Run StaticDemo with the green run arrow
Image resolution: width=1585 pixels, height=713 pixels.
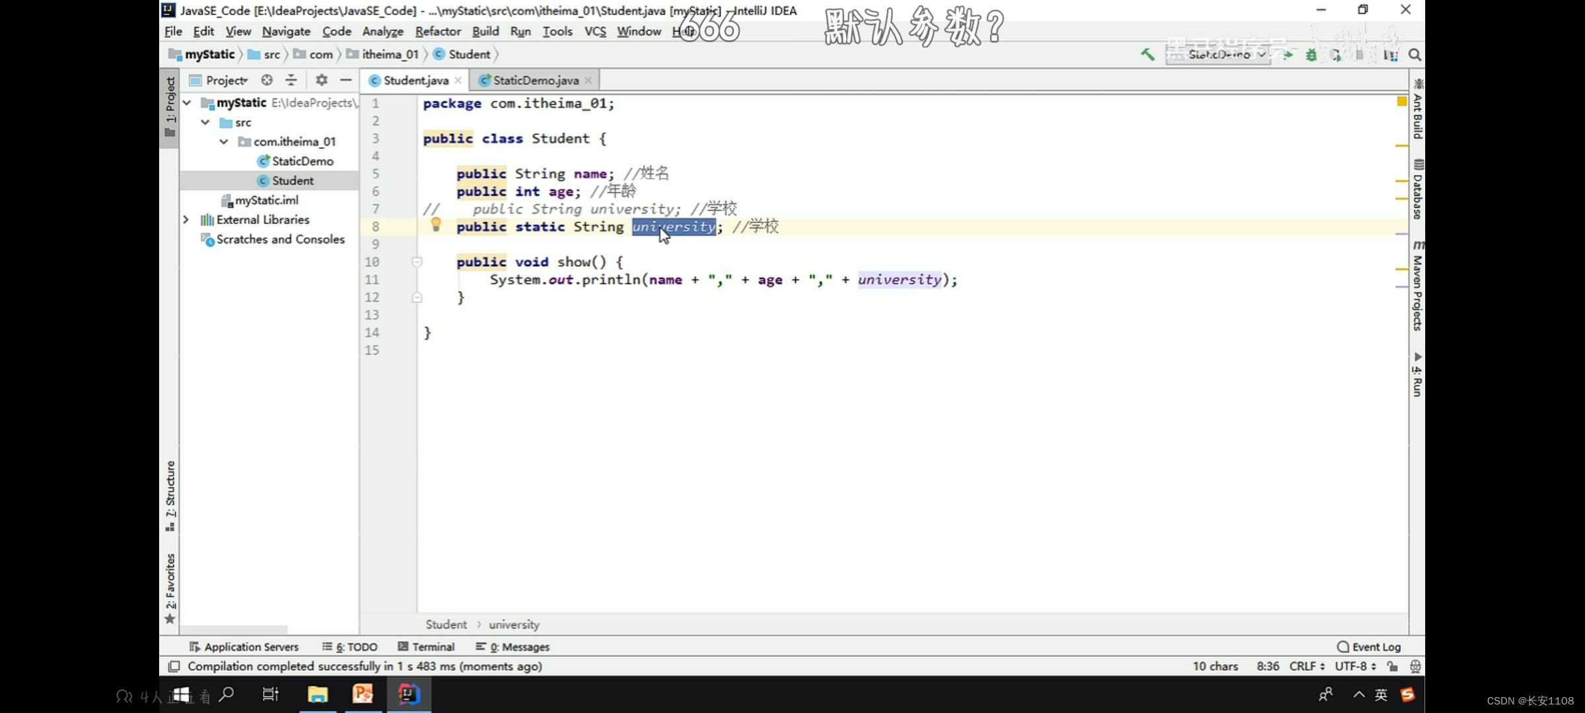pos(1287,55)
